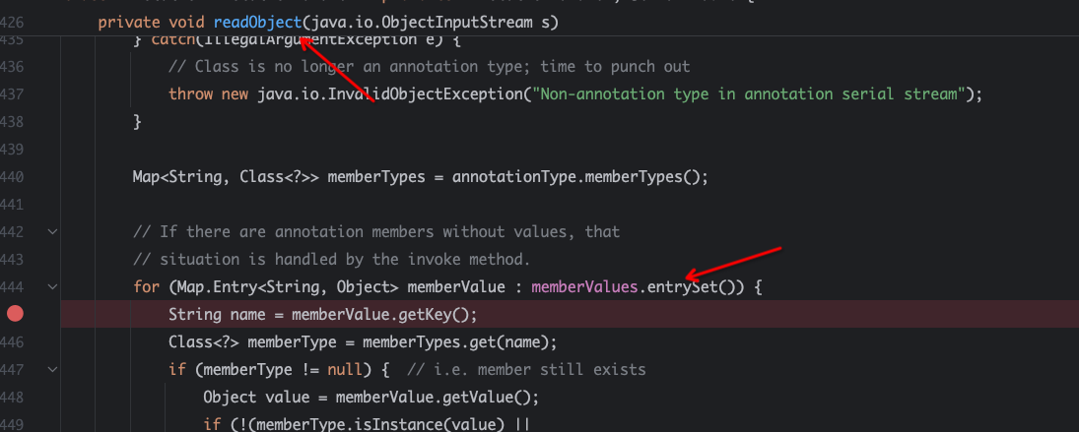Click the readObject method name in sticky header
Image resolution: width=1079 pixels, height=432 pixels.
click(x=256, y=21)
